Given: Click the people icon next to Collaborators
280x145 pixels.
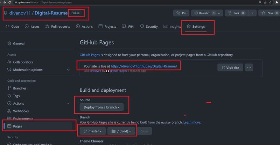Looking at the screenshot, I should (9, 62).
